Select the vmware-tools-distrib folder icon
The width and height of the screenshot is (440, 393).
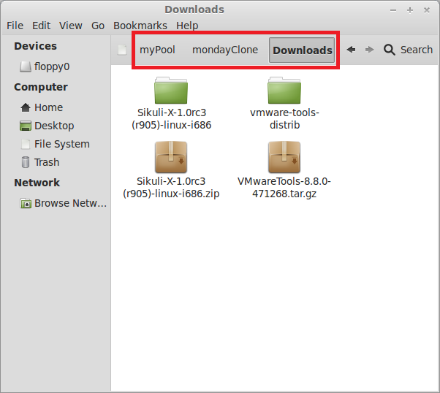tap(284, 91)
